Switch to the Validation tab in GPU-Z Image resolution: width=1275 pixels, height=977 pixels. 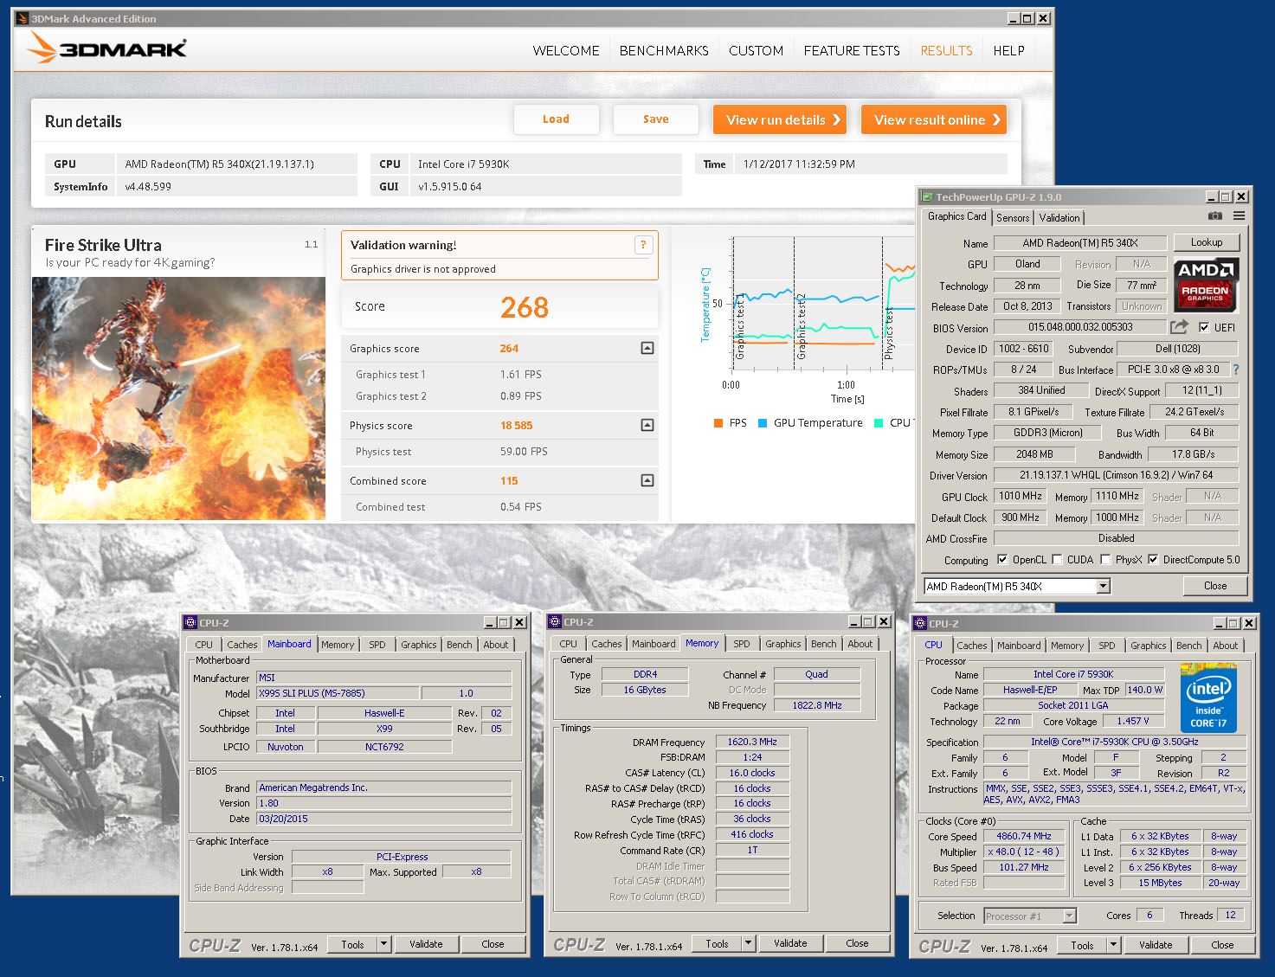[1059, 218]
